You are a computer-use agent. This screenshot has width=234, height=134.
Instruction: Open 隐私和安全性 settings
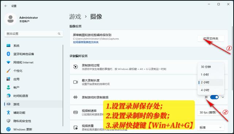pyautogui.click(x=34, y=121)
